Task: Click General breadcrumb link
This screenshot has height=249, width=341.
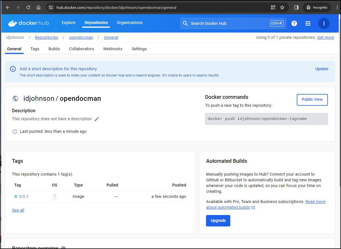Action: [x=111, y=37]
